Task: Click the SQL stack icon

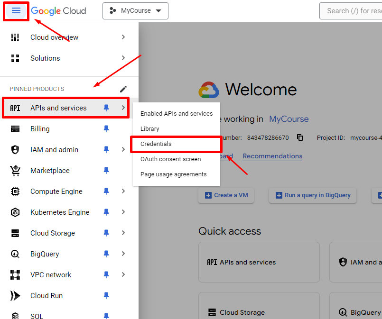Action: pos(15,316)
